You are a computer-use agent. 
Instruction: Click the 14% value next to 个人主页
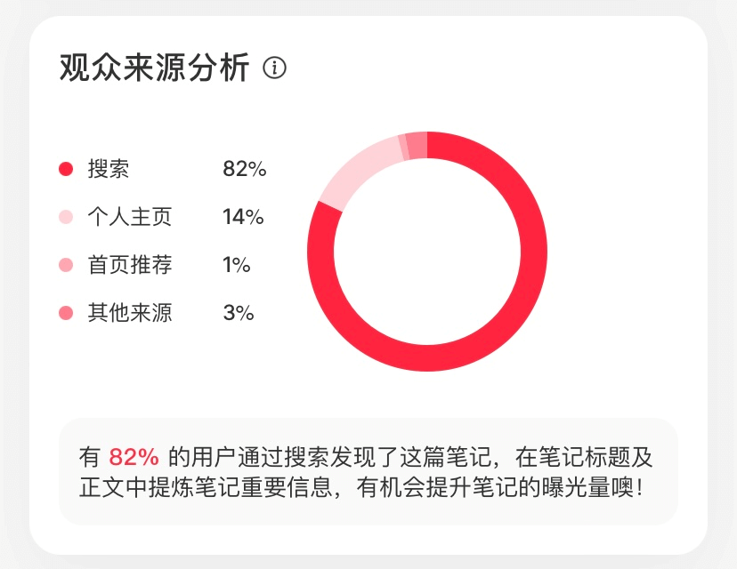coord(243,217)
